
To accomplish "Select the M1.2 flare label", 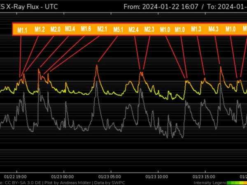I will pyautogui.click(x=40, y=29).
